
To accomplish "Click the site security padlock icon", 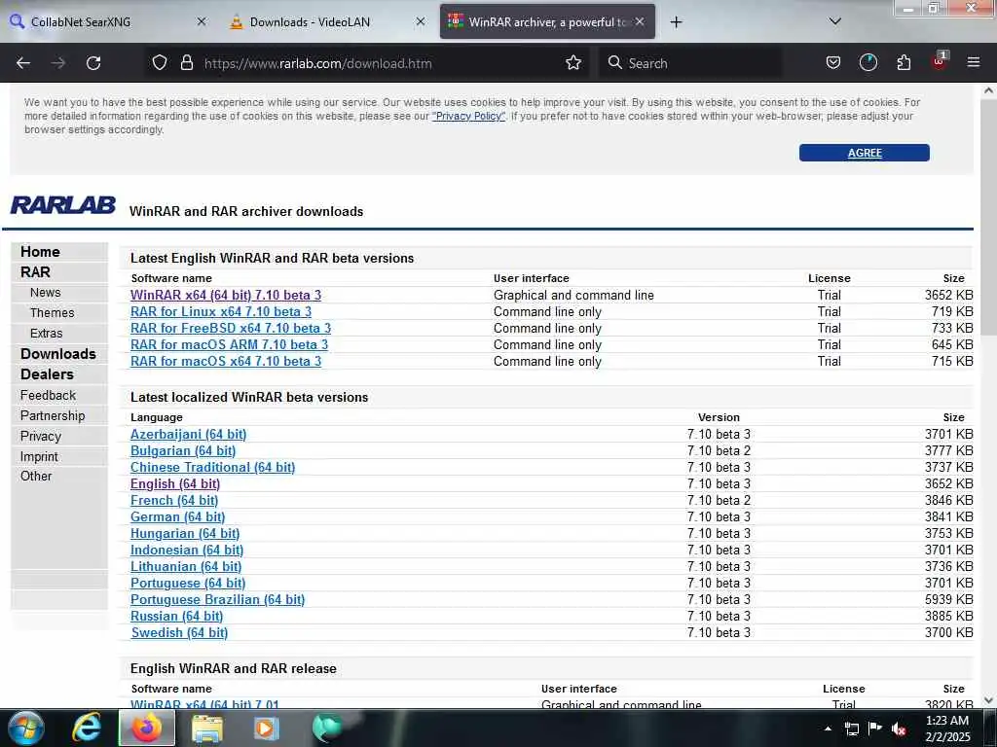I will click(186, 63).
